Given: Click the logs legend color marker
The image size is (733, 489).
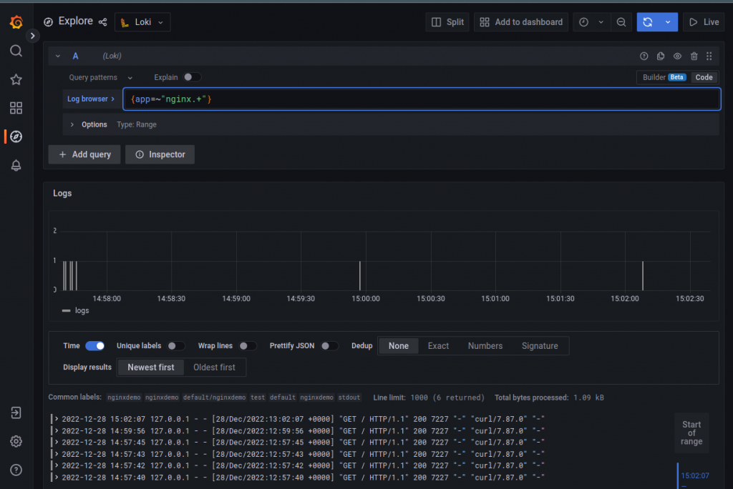Looking at the screenshot, I should pos(66,310).
